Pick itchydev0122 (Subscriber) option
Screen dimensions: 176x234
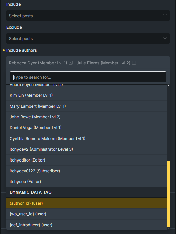click(x=86, y=171)
